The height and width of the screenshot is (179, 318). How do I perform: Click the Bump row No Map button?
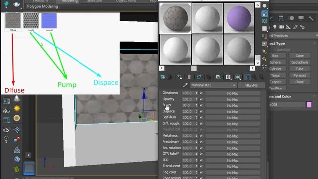(233, 106)
